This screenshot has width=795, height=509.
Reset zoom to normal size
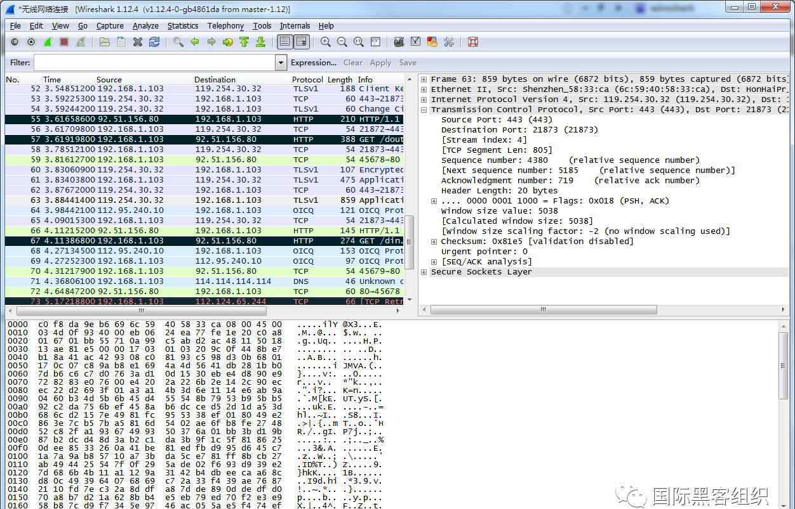click(359, 42)
